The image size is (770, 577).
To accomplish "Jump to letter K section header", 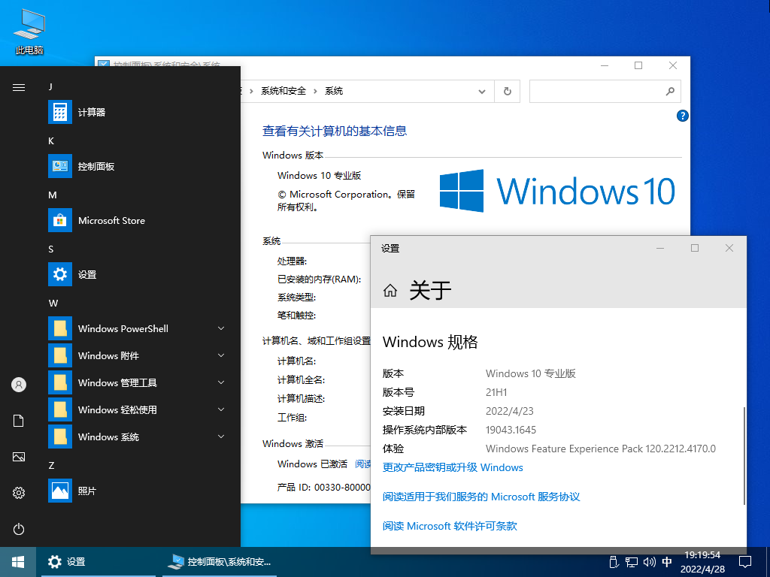I will click(x=51, y=140).
